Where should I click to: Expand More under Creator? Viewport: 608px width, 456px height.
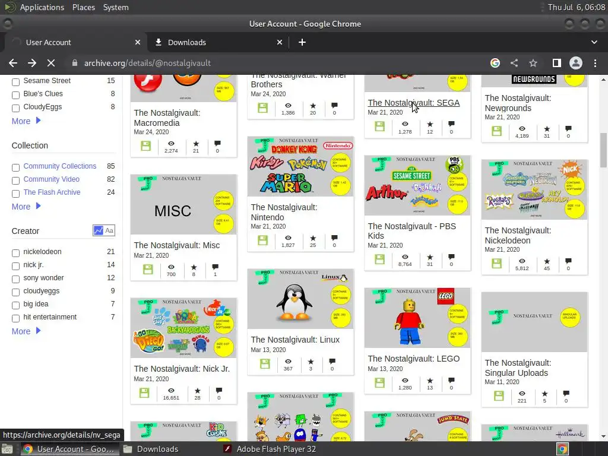point(26,331)
